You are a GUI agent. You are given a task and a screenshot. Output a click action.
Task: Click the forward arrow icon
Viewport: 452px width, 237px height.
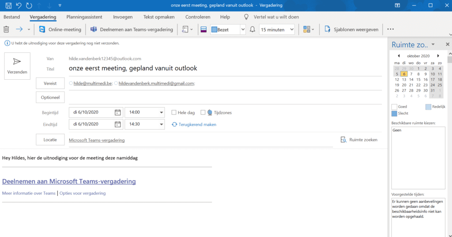point(19,30)
